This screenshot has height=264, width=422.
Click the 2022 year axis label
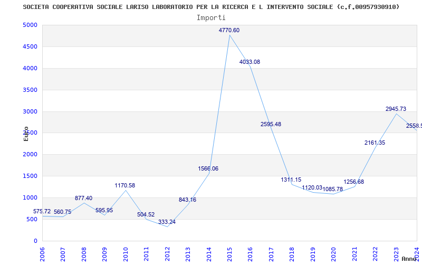coord(375,254)
